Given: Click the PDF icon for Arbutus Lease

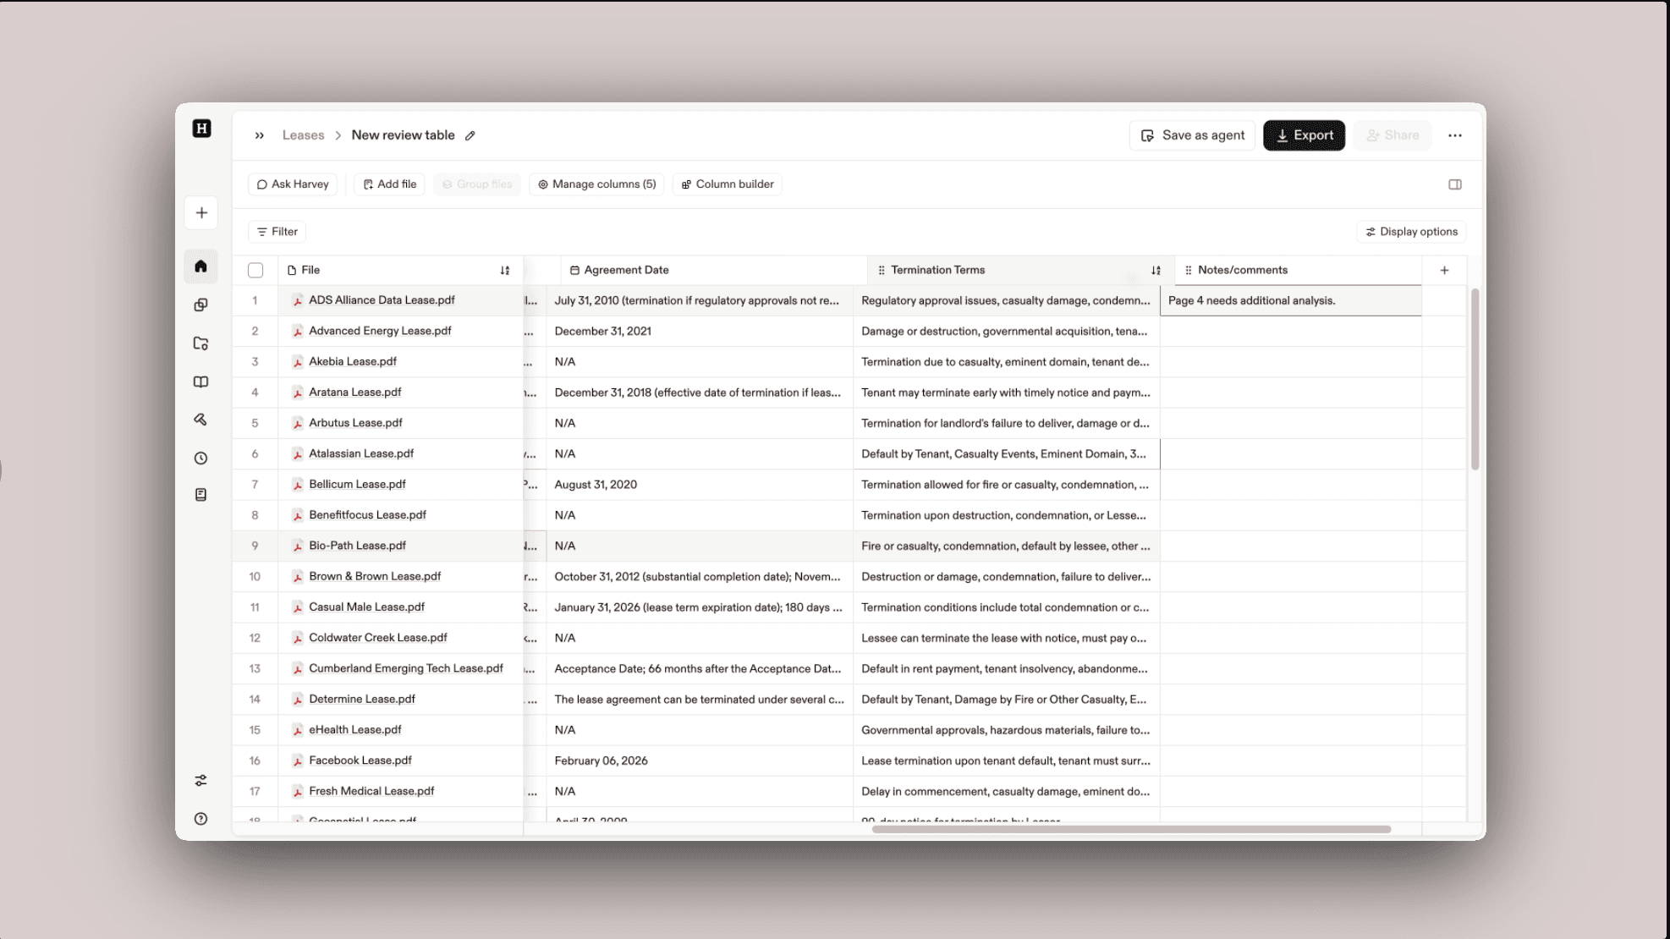Looking at the screenshot, I should click(298, 423).
